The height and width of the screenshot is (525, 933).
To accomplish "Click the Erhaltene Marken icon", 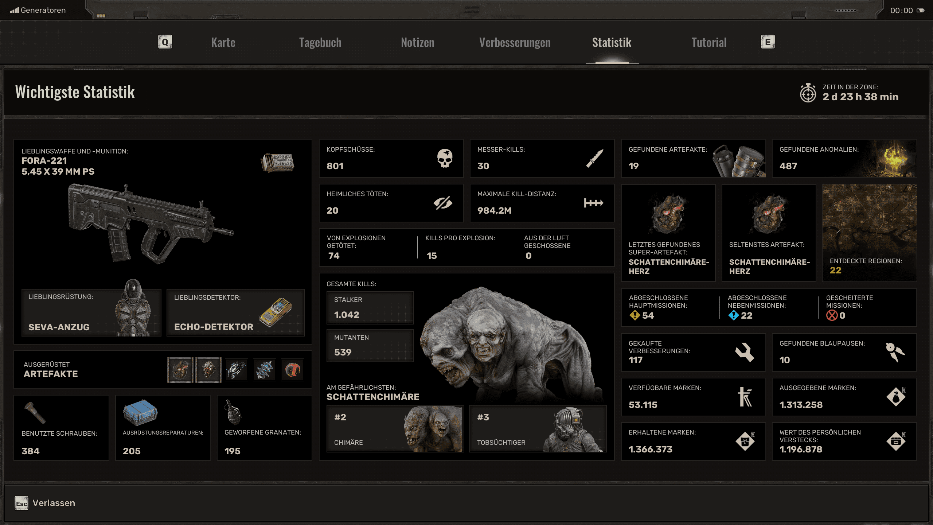I will pyautogui.click(x=745, y=441).
